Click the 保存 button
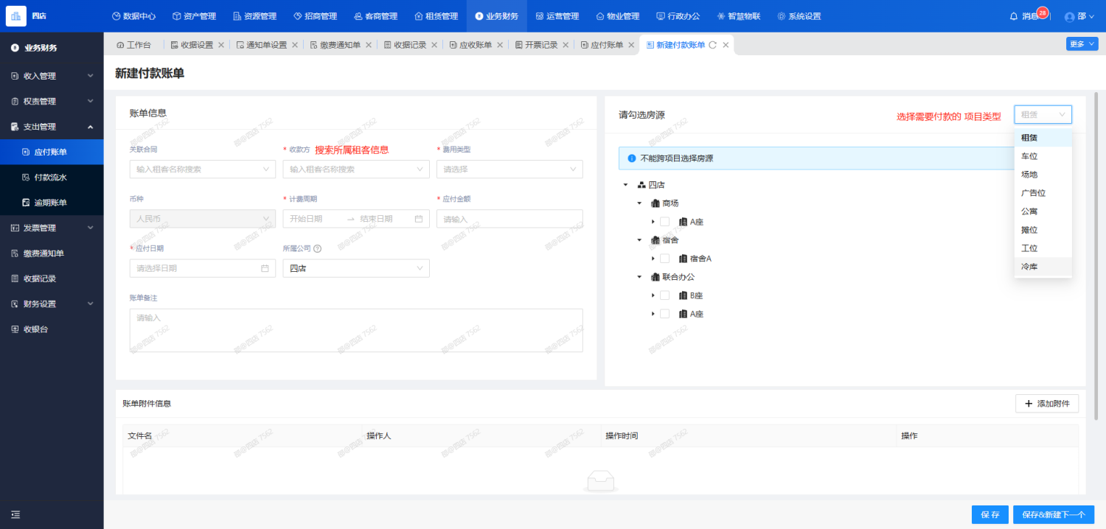The image size is (1106, 529). (990, 514)
